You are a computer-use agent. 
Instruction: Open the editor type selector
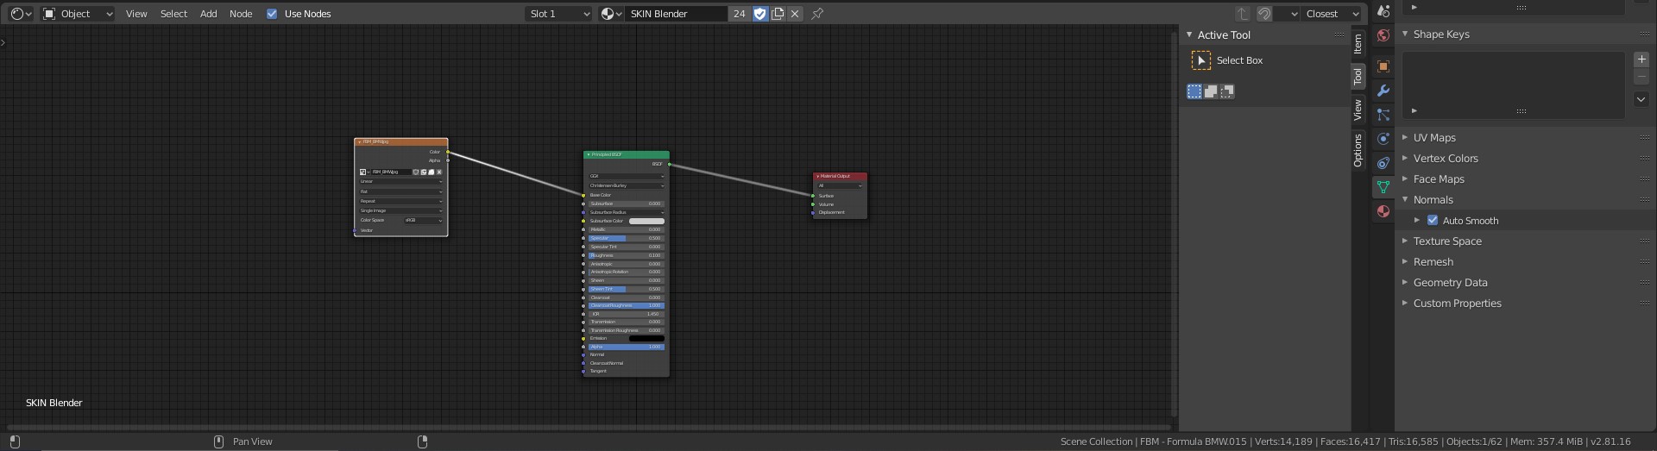(20, 14)
